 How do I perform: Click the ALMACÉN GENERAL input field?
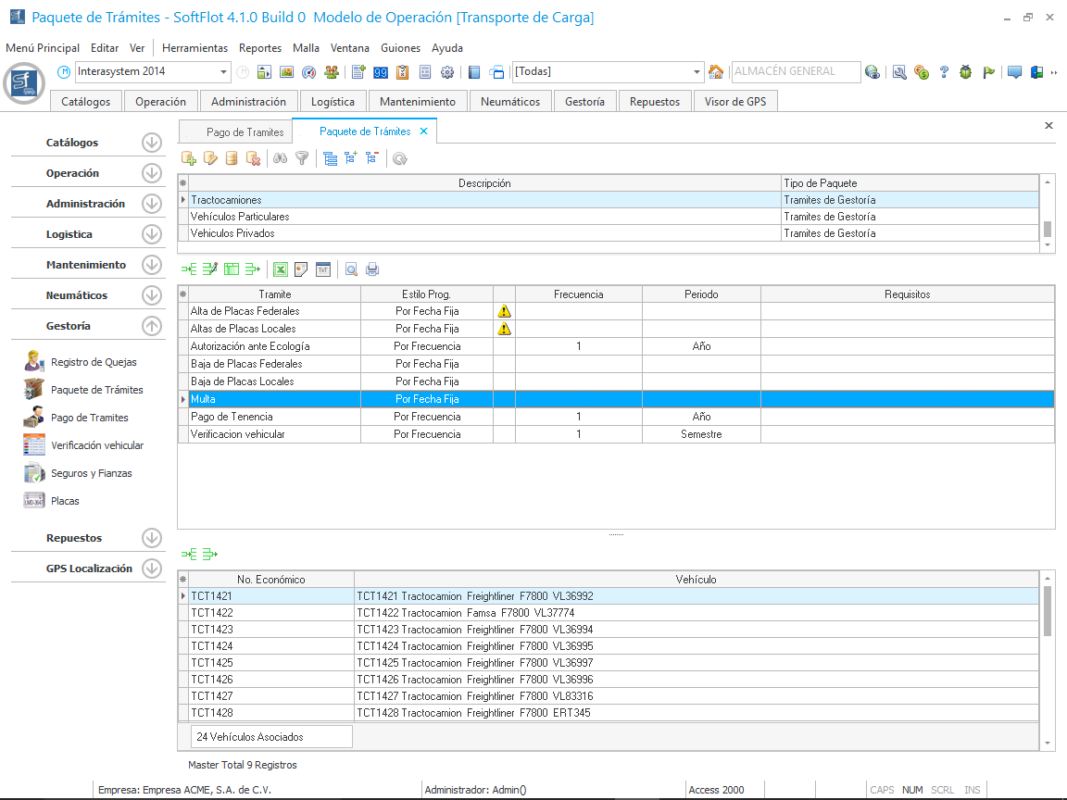793,72
